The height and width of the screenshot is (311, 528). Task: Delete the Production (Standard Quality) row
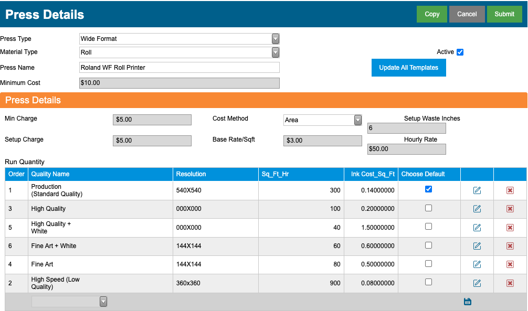tap(510, 190)
